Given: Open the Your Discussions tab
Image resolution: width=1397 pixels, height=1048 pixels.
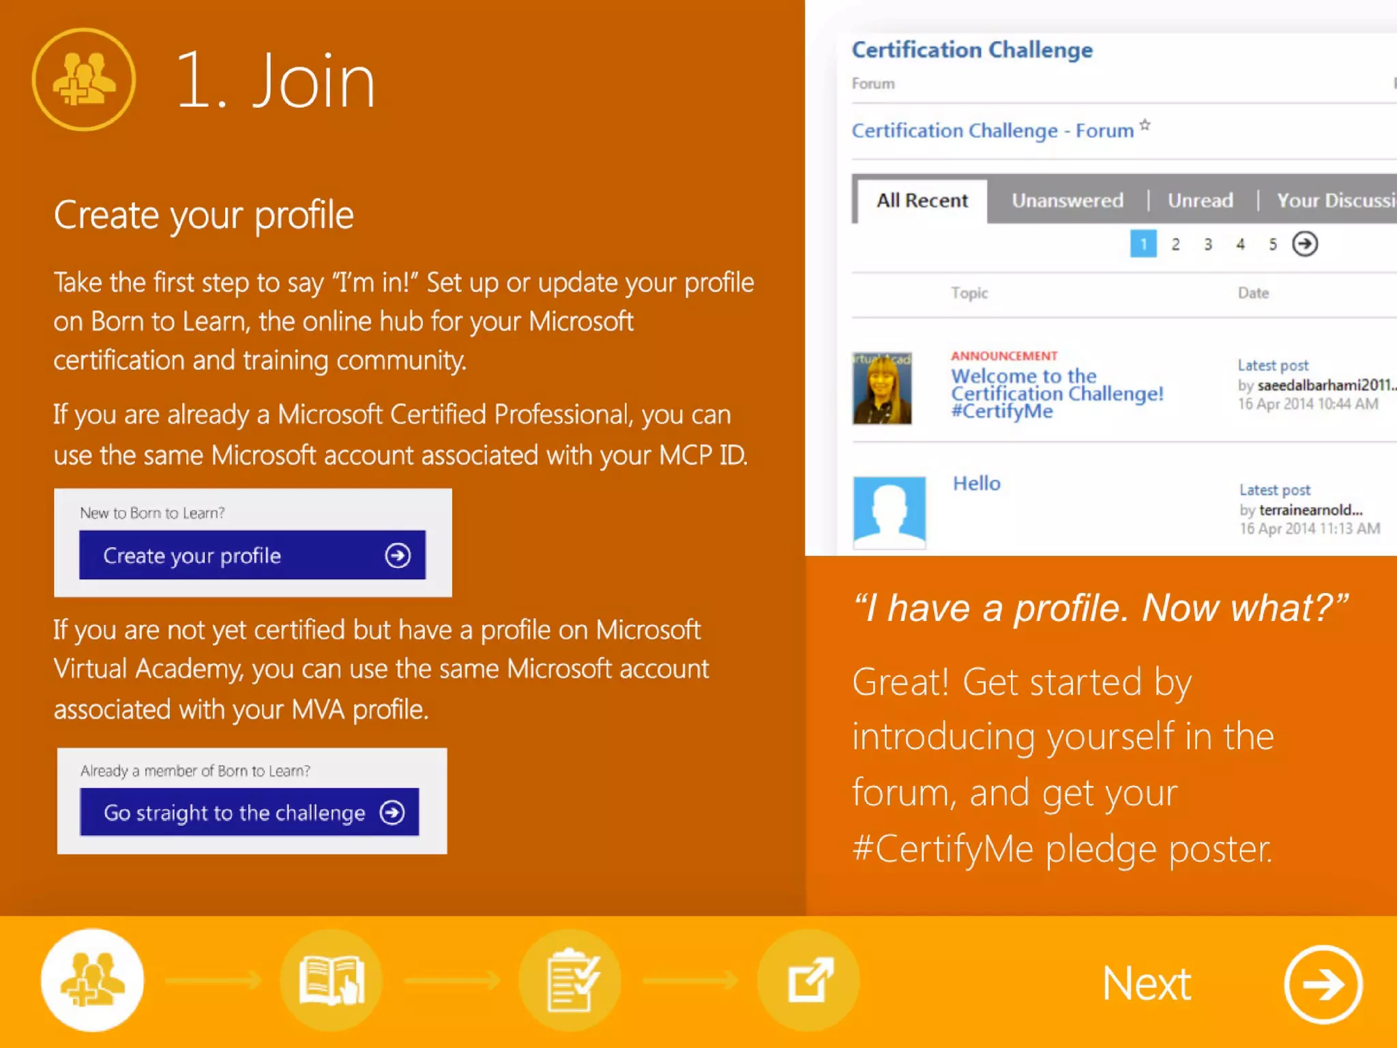Looking at the screenshot, I should pos(1336,201).
